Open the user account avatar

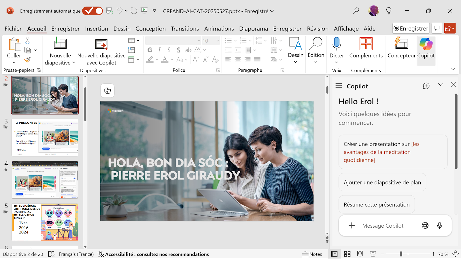pyautogui.click(x=373, y=11)
